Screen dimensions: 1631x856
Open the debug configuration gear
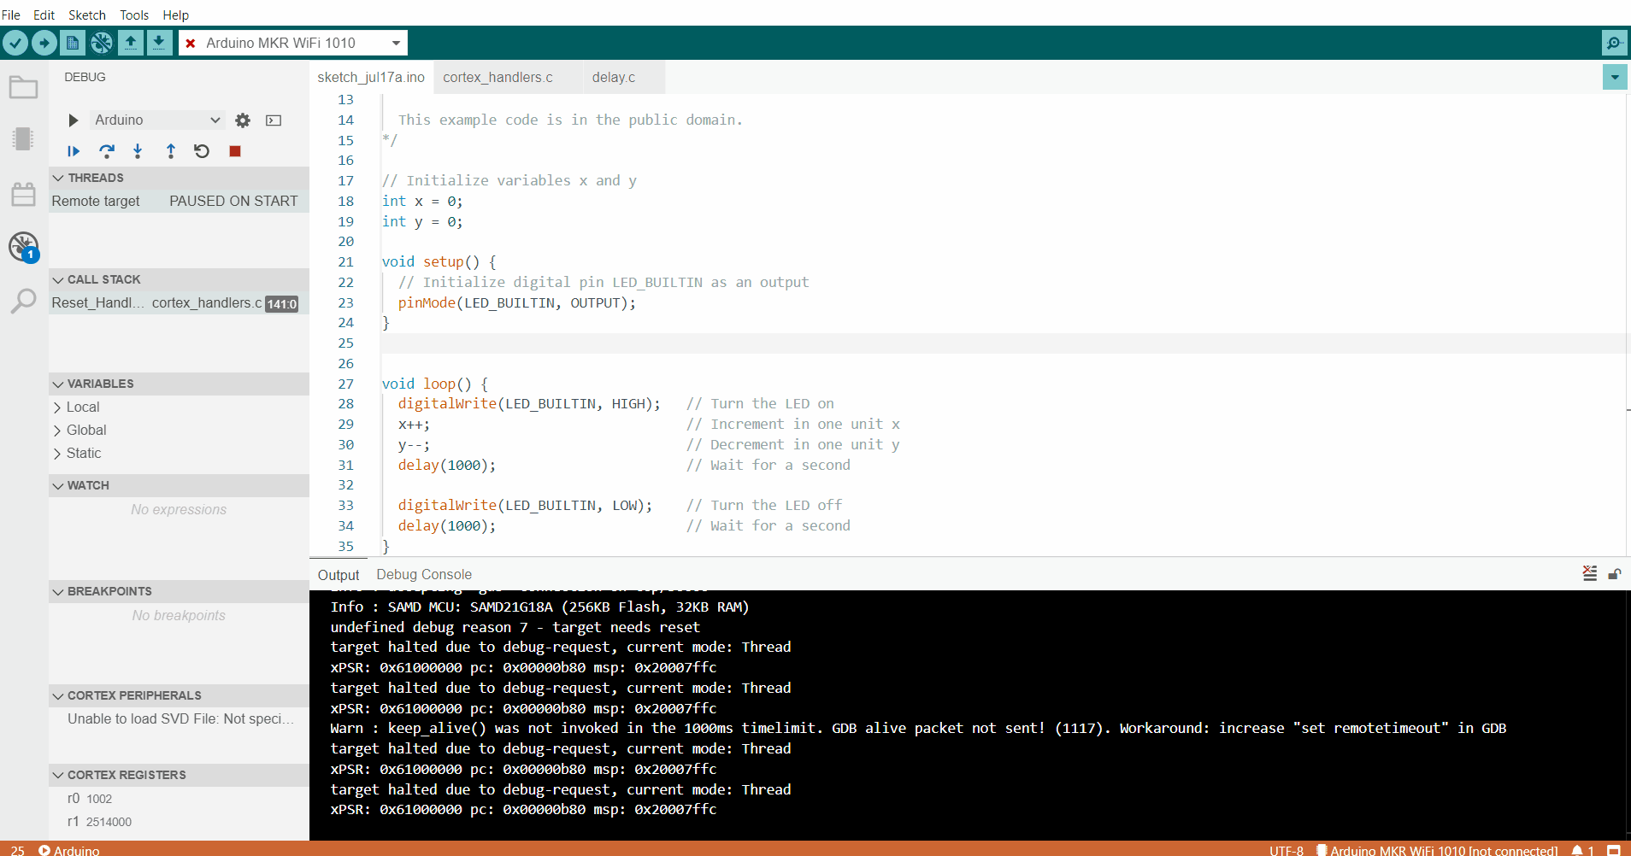pyautogui.click(x=243, y=120)
